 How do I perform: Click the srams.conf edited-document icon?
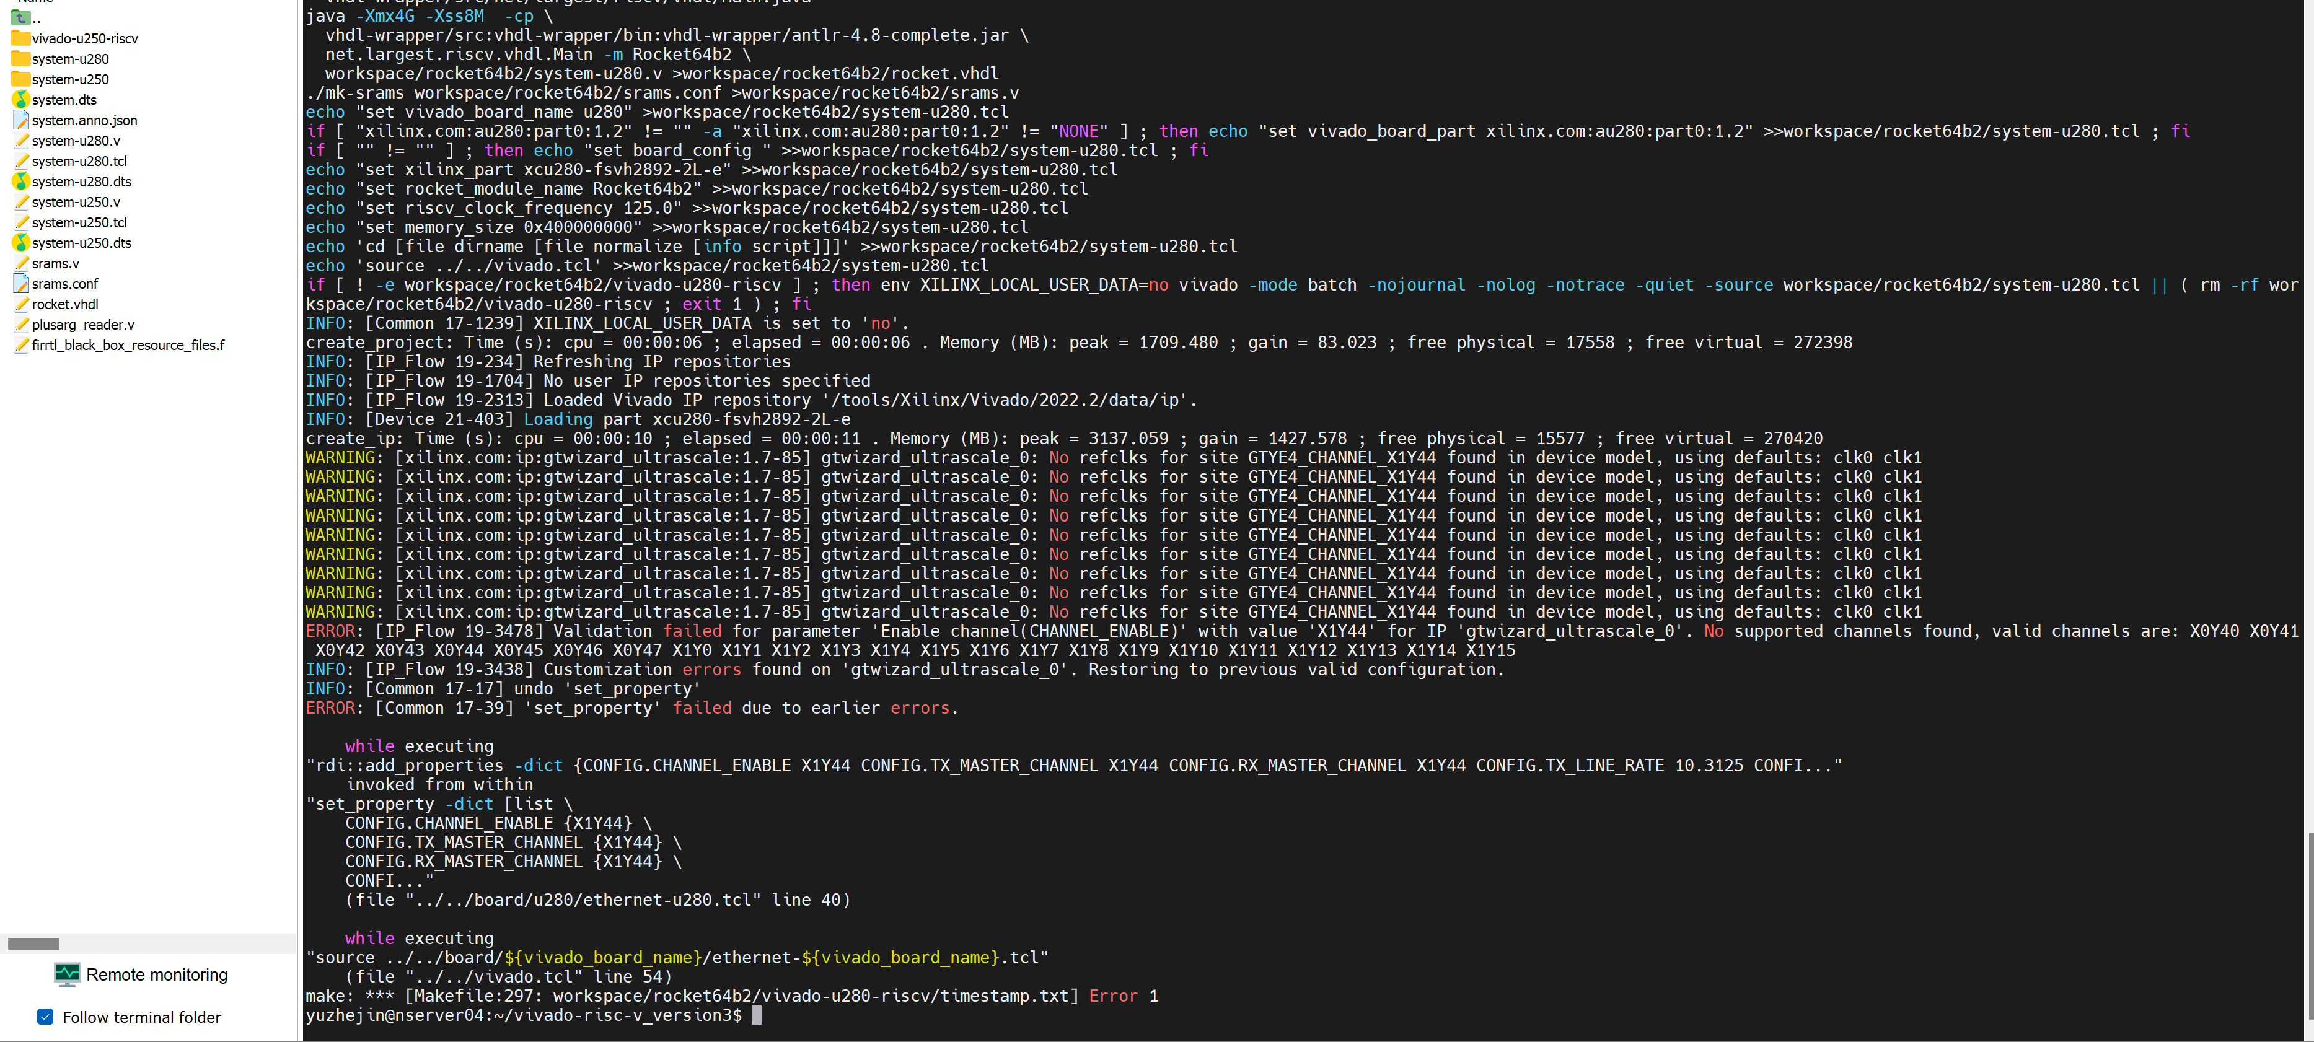22,283
